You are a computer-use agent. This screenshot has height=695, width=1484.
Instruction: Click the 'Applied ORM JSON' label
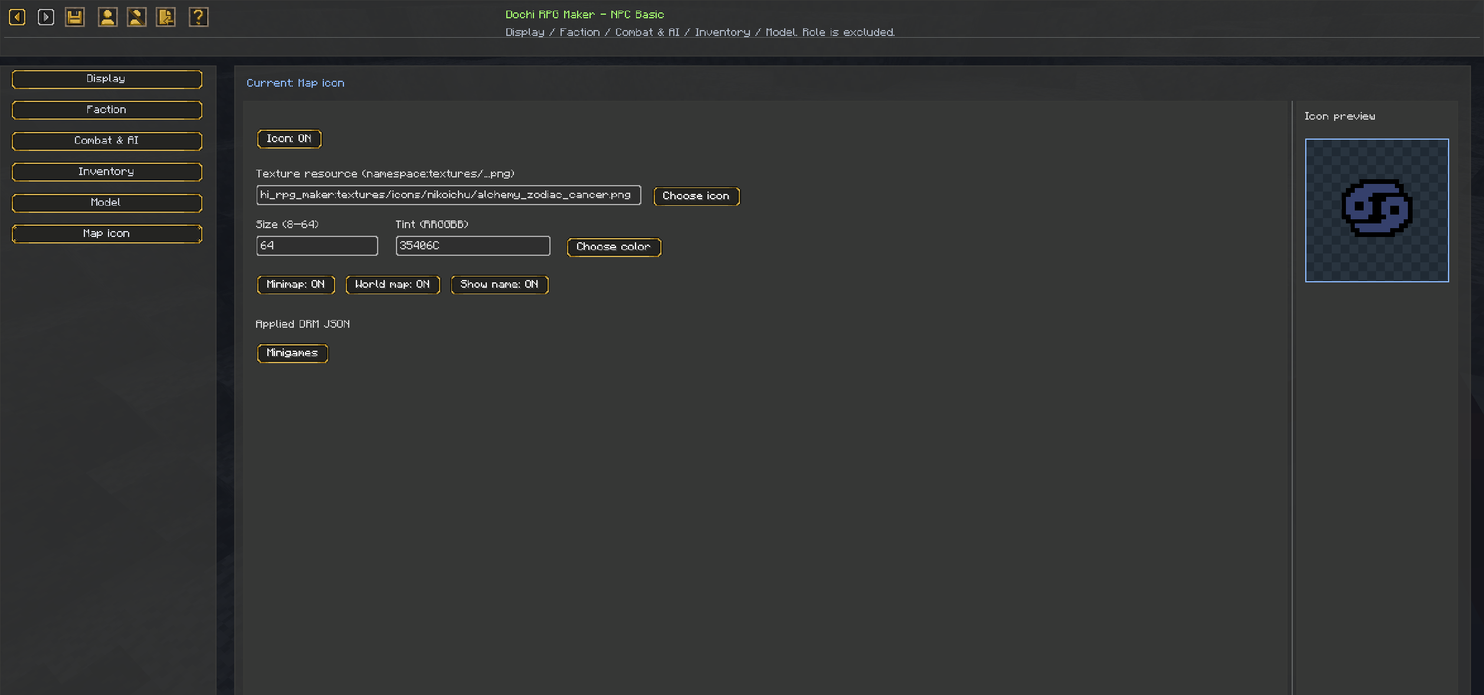pyautogui.click(x=303, y=324)
